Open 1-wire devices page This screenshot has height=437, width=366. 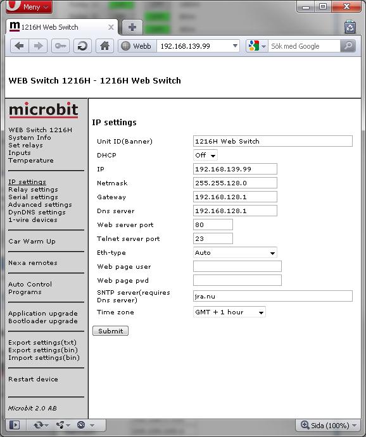point(33,219)
